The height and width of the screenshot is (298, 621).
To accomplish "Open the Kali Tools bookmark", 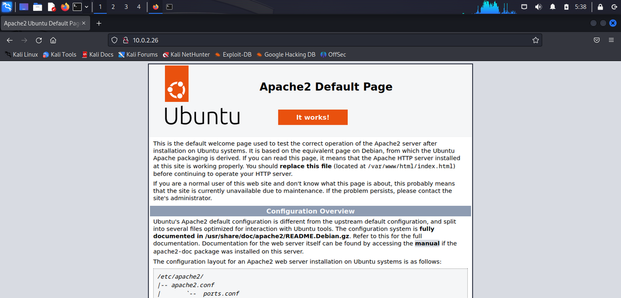I will pos(60,54).
